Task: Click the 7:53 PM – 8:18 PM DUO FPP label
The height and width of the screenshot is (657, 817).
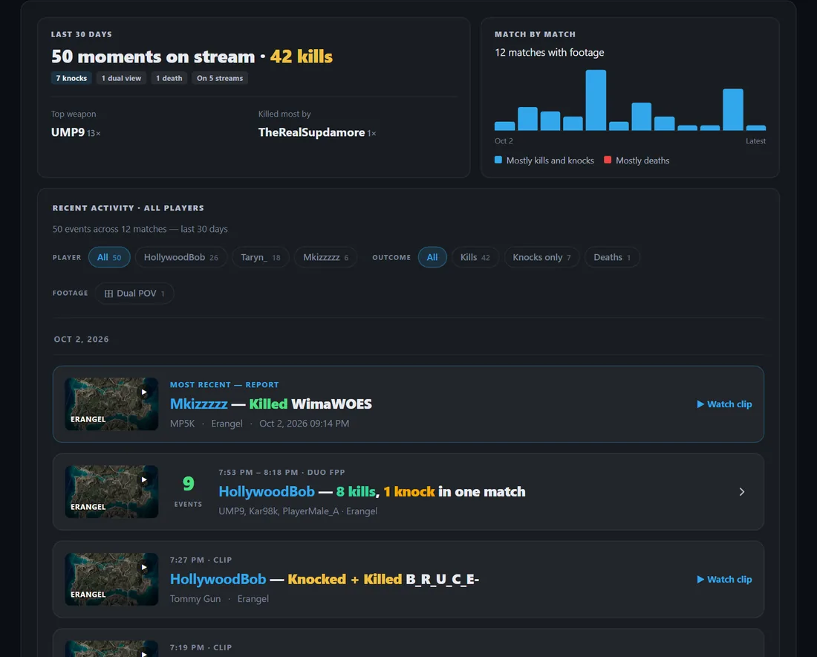Action: (x=281, y=473)
